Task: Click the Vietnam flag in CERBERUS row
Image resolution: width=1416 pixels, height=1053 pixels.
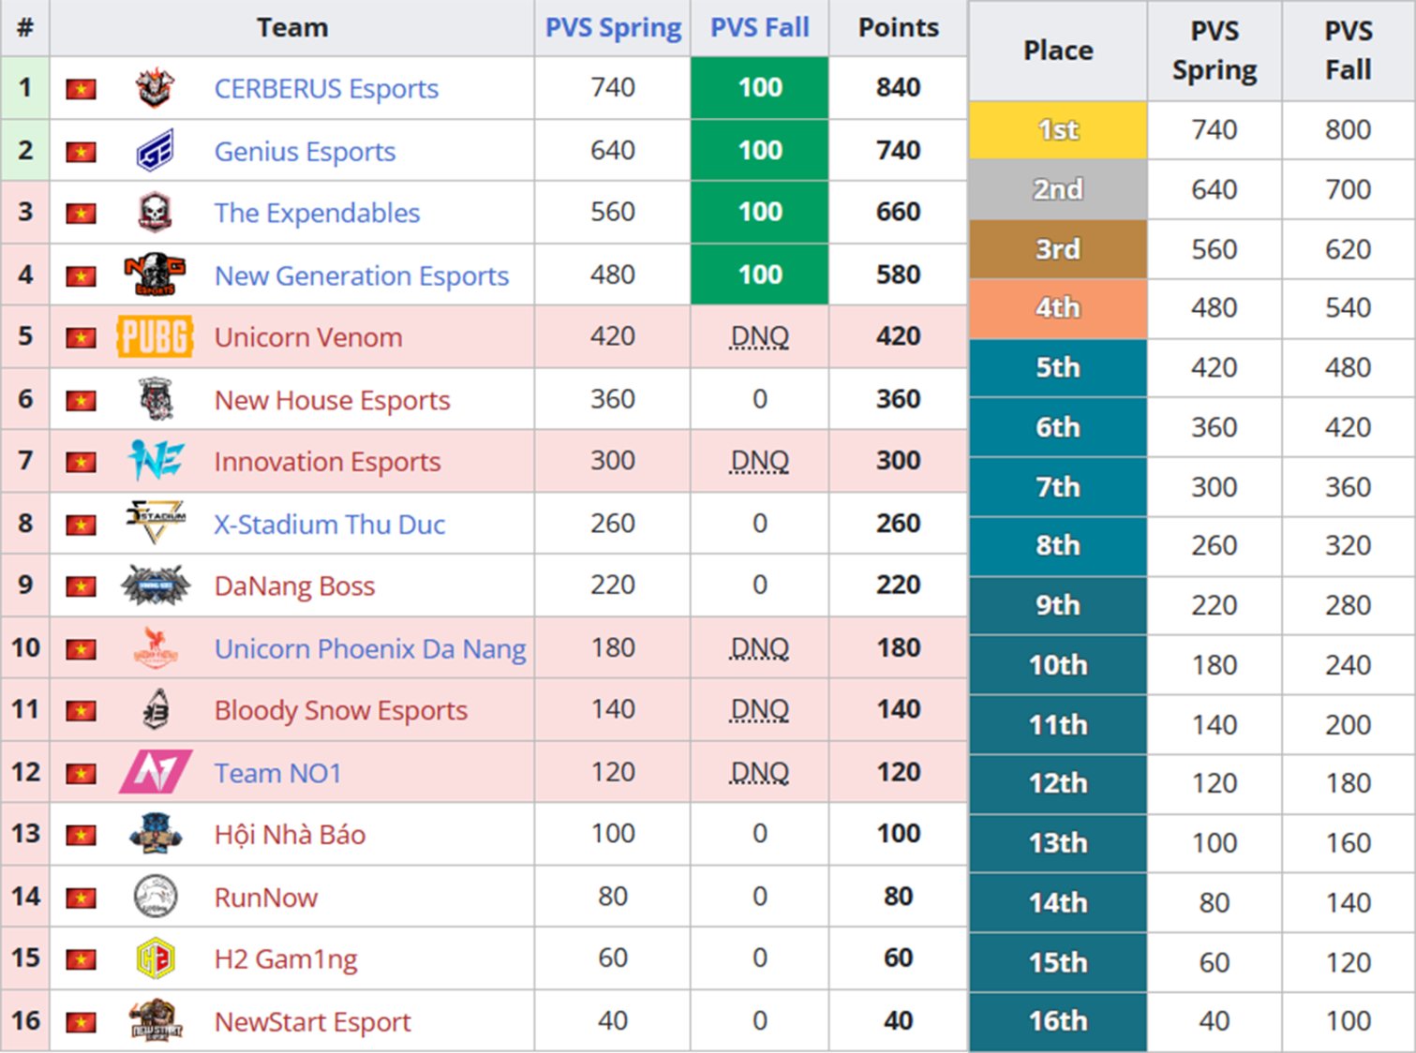Action: pyautogui.click(x=82, y=89)
